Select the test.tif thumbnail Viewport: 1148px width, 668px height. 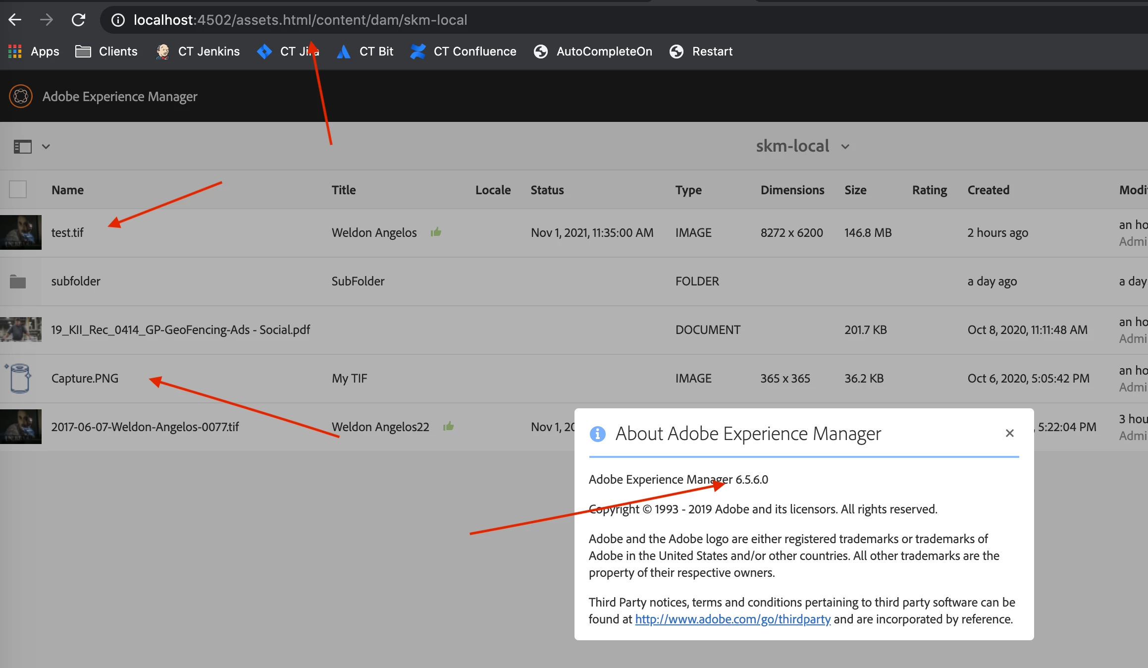(x=21, y=232)
